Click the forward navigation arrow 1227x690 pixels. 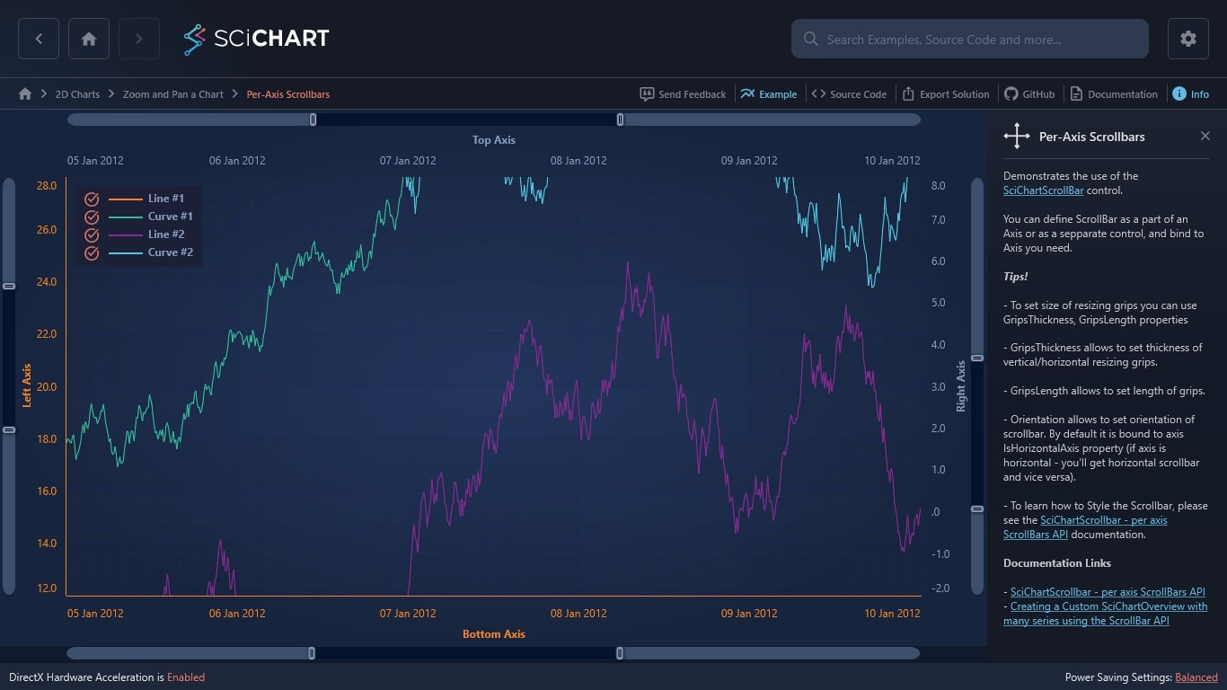point(138,39)
